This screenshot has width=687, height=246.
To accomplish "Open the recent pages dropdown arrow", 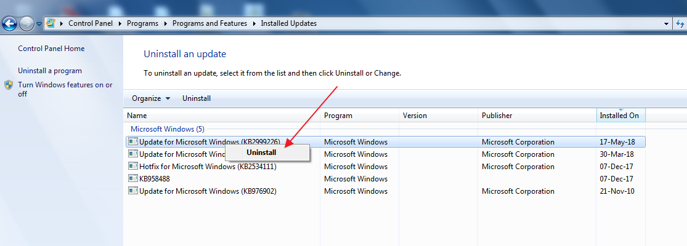I will (x=39, y=24).
